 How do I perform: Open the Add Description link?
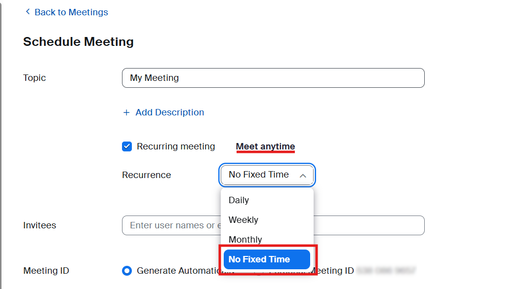pyautogui.click(x=169, y=112)
